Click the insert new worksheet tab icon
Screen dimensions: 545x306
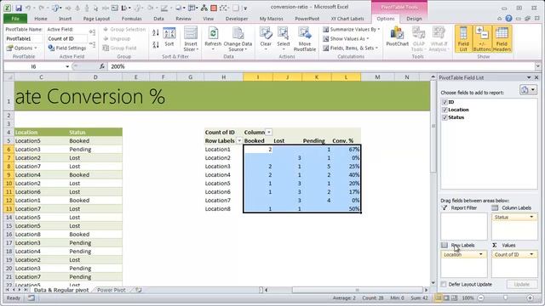(138, 290)
